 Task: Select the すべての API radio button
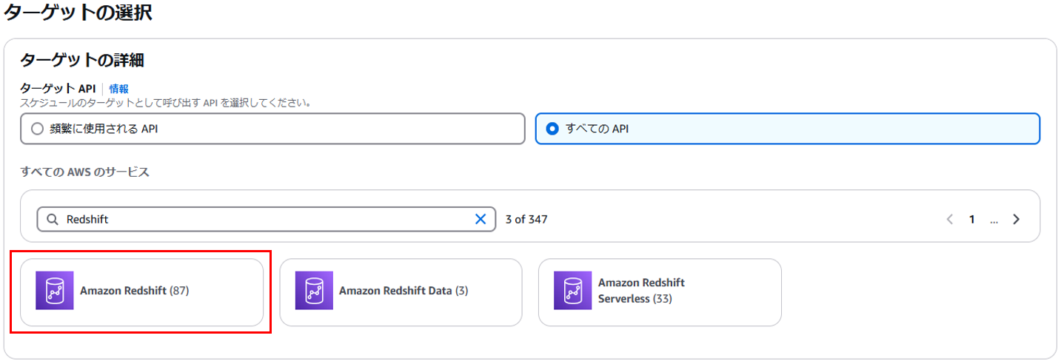click(x=552, y=129)
